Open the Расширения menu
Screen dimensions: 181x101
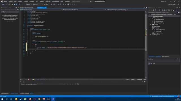55,1
